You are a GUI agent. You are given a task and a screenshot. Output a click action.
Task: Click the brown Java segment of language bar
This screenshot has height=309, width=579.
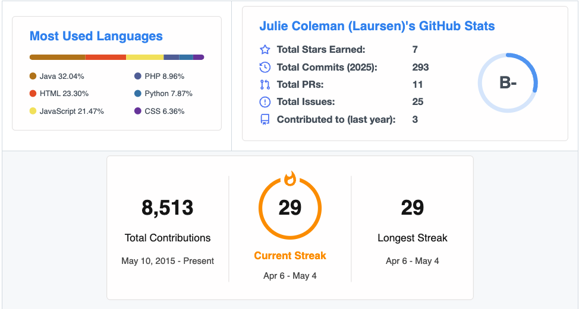[x=58, y=57]
